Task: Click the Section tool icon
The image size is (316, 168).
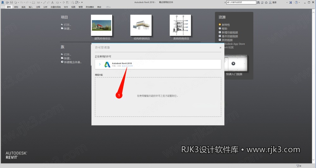Action: point(63,3)
